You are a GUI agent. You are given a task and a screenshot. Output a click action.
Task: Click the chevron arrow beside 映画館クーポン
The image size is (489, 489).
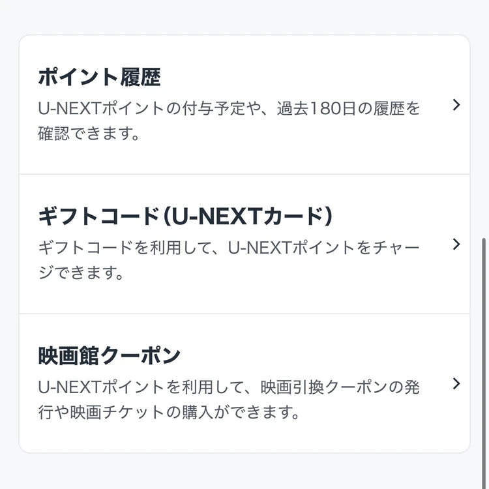456,383
